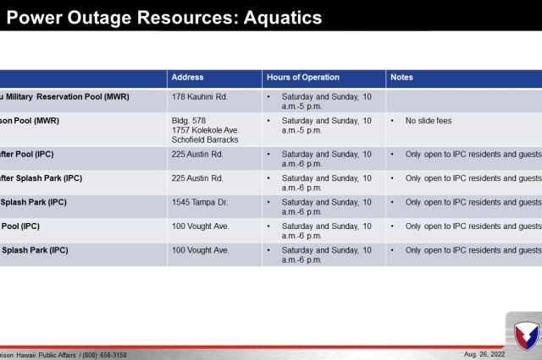Click the Bldg. 578 Kolekole Ave. address
The height and width of the screenshot is (360, 542).
pyautogui.click(x=205, y=130)
